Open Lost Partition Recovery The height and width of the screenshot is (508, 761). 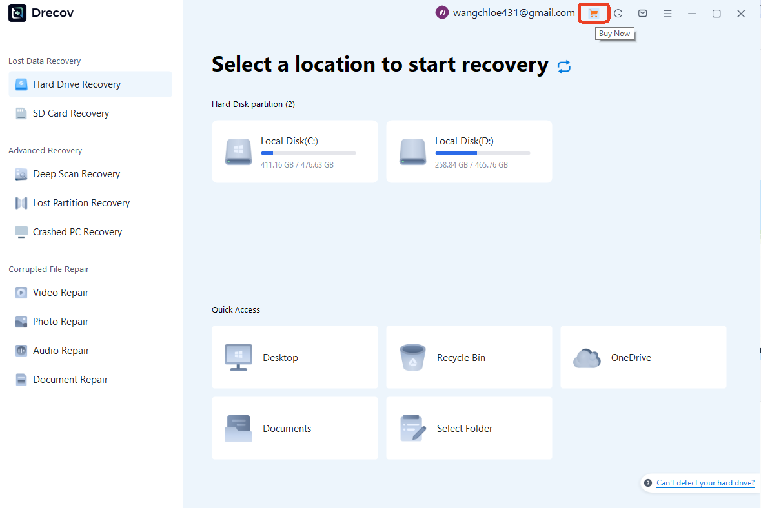coord(81,203)
